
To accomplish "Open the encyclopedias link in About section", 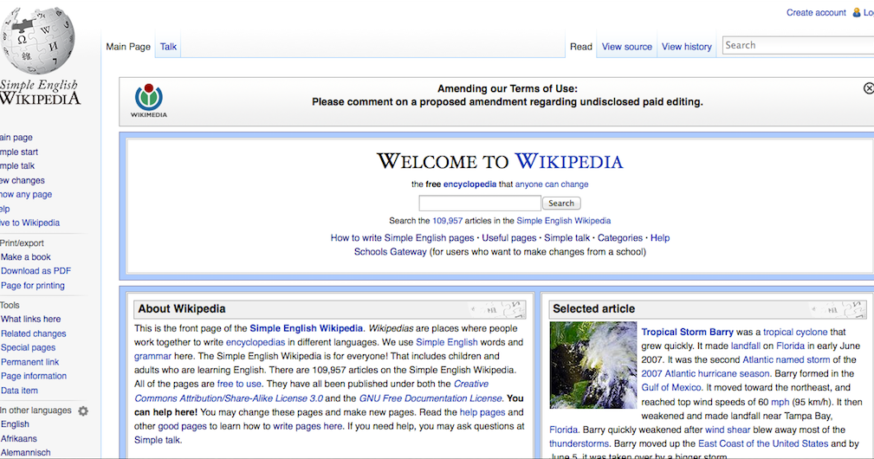I will (256, 342).
